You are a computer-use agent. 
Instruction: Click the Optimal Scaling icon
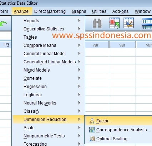point(92,139)
